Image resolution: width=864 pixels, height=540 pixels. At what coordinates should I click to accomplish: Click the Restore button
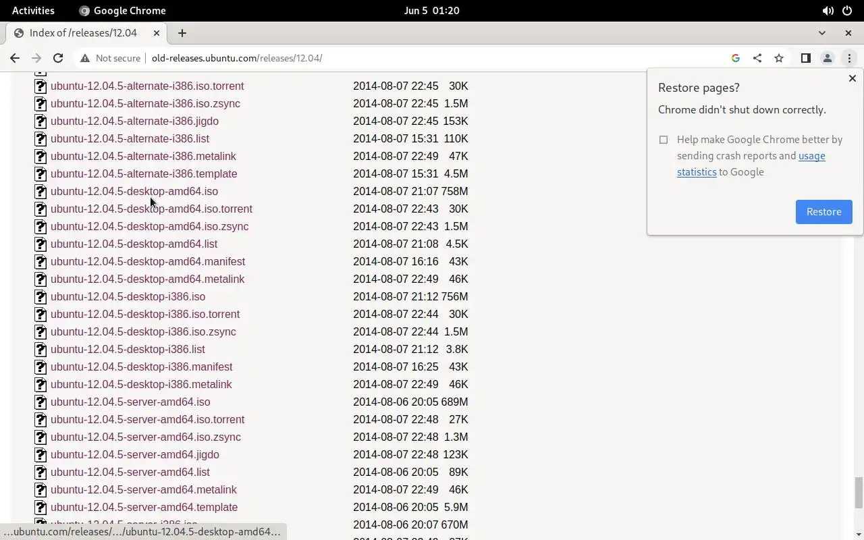(823, 212)
